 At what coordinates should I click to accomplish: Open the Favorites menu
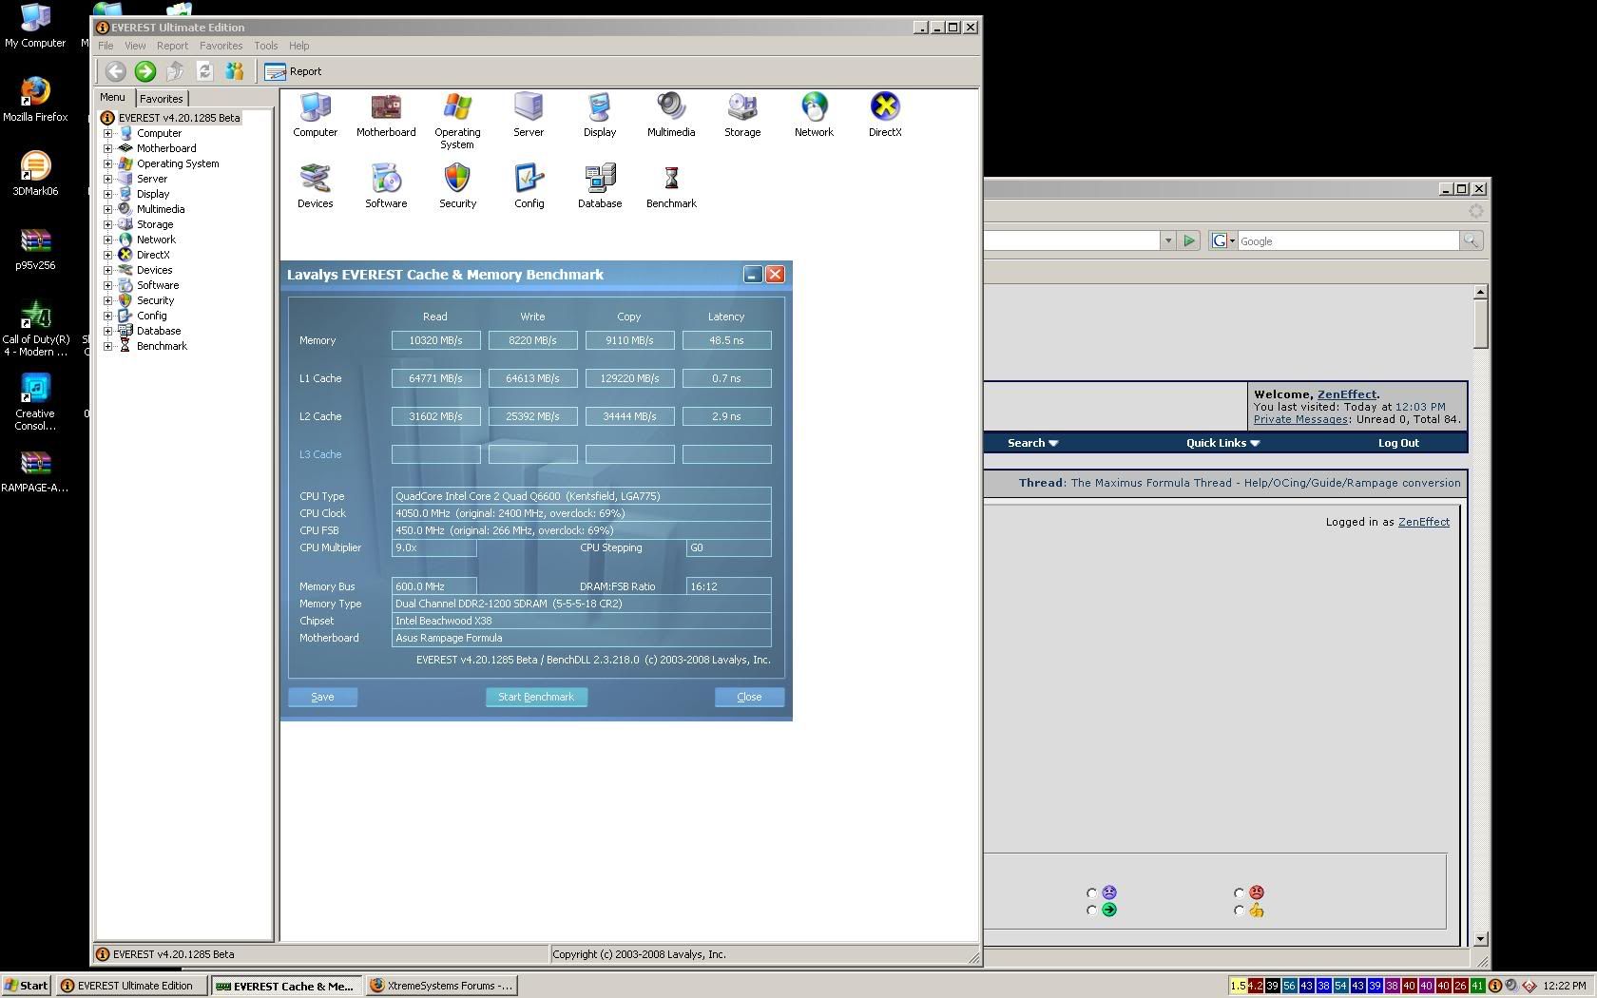click(x=221, y=46)
